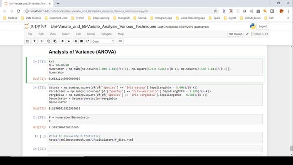This screenshot has width=293, height=165.
Task: Click the Analysis of Variance (ANOVA) heading
Action: [x=82, y=52]
